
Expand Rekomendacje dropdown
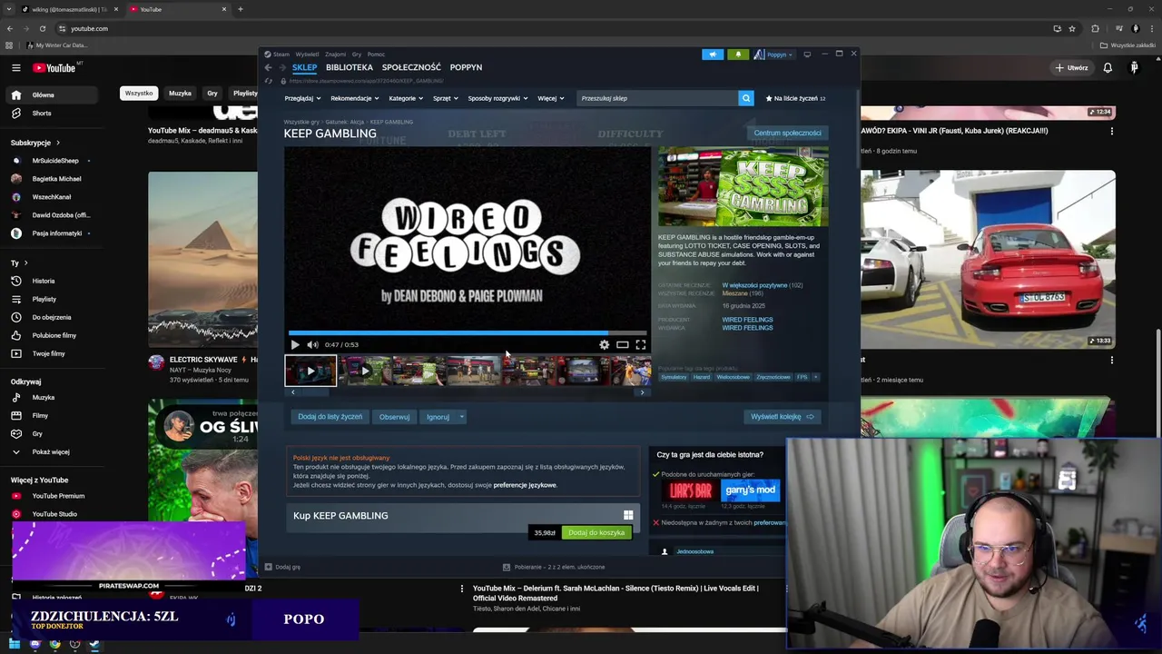355,98
